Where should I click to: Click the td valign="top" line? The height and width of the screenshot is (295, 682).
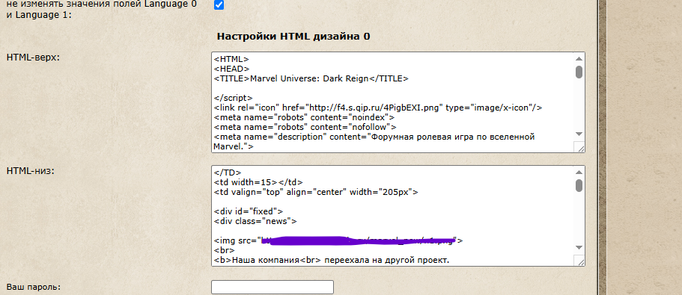point(316,192)
